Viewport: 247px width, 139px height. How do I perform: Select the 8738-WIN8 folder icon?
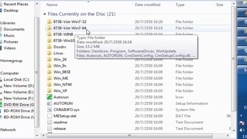[49, 34]
